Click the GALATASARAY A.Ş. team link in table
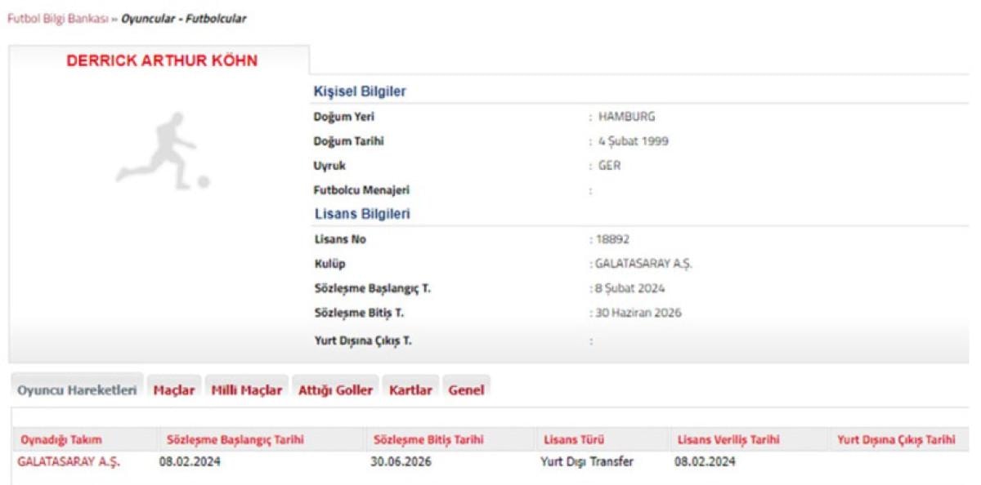The image size is (981, 485). tap(69, 461)
